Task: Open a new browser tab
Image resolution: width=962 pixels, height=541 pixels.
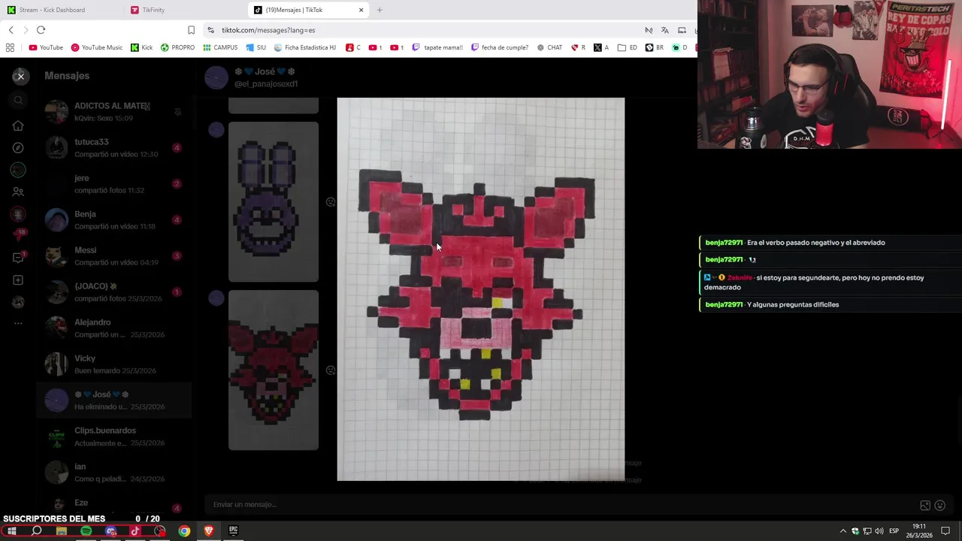Action: coord(380,10)
